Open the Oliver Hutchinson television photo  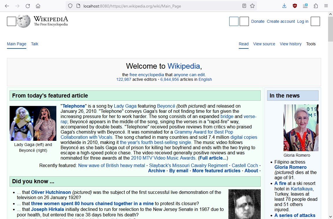[x=245, y=204]
